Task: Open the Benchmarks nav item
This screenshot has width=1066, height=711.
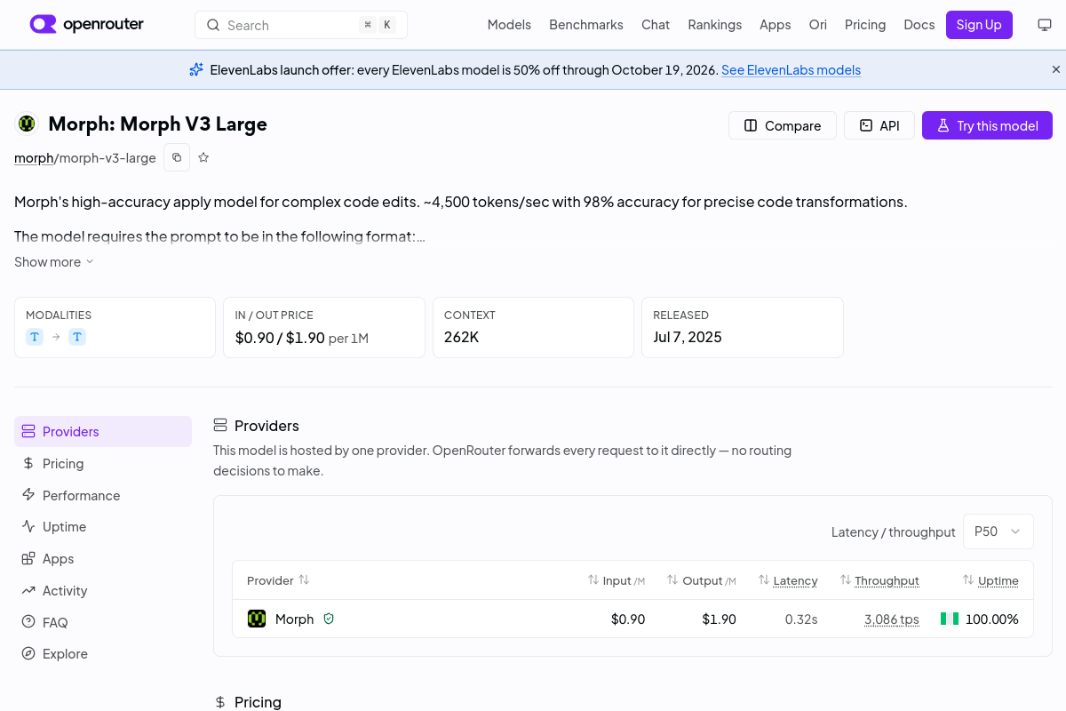Action: pyautogui.click(x=586, y=25)
